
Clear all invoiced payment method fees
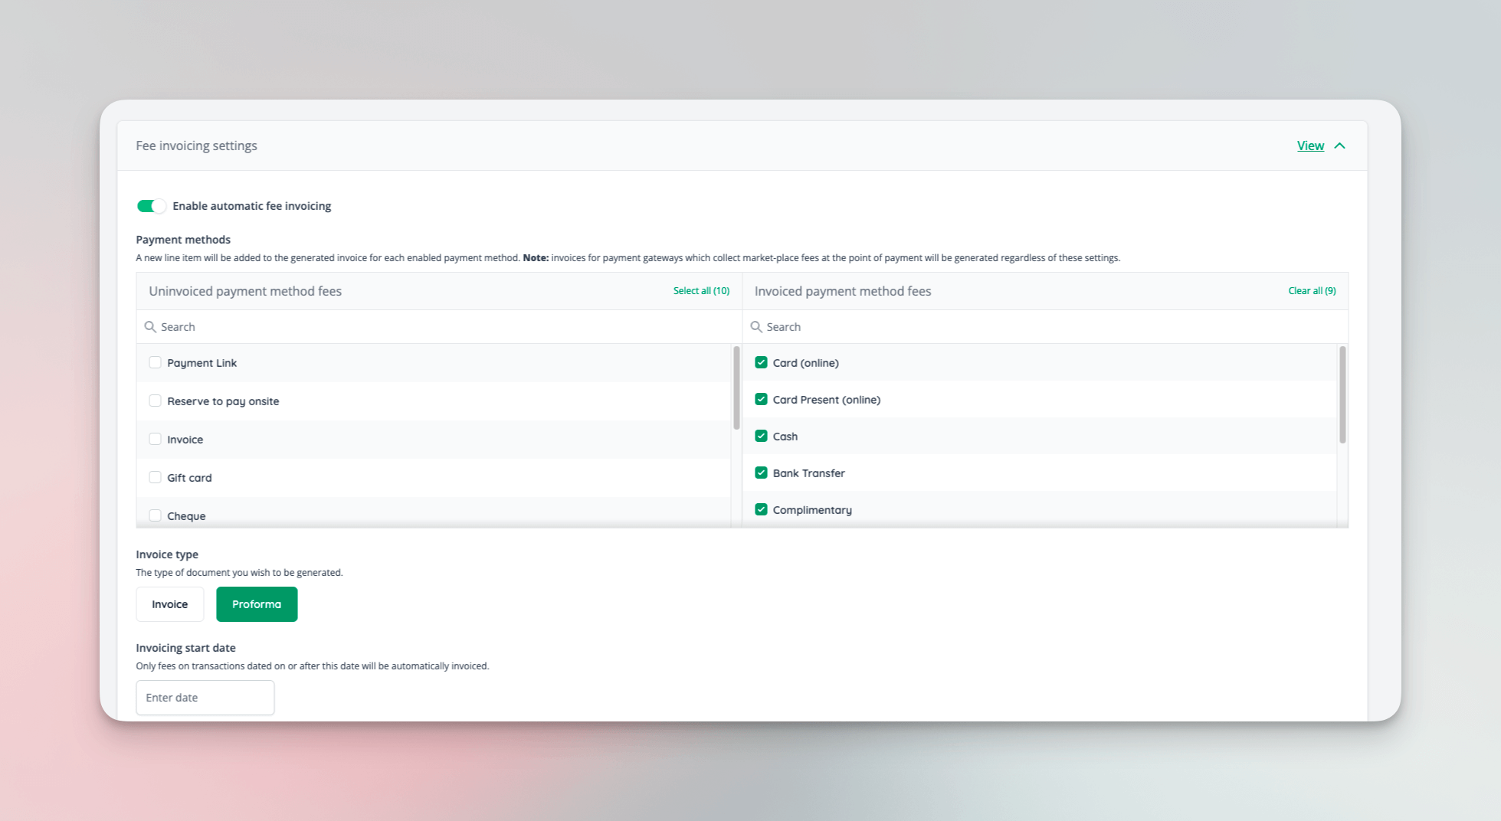click(x=1311, y=290)
